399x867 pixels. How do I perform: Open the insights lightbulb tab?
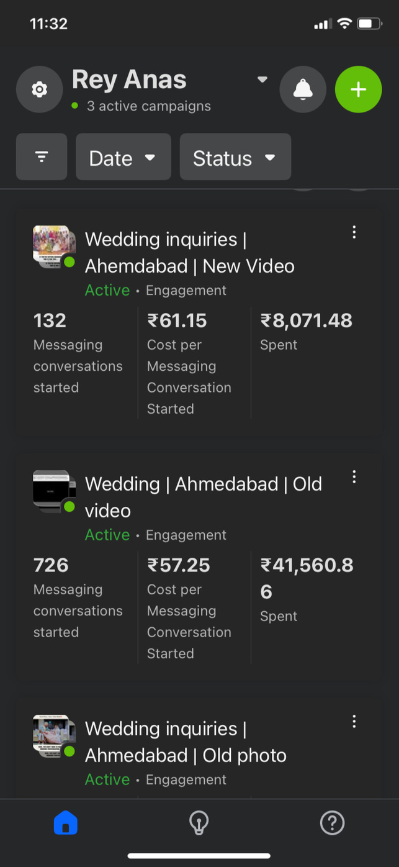[x=199, y=824]
